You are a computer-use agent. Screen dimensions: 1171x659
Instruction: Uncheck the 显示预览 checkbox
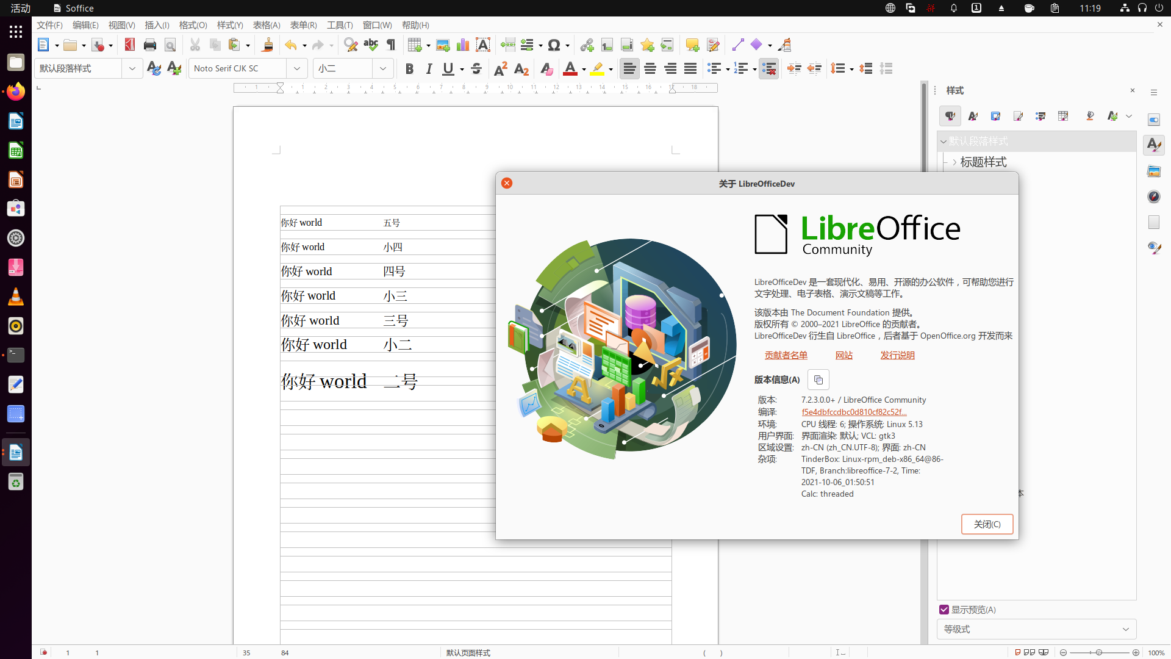tap(944, 610)
